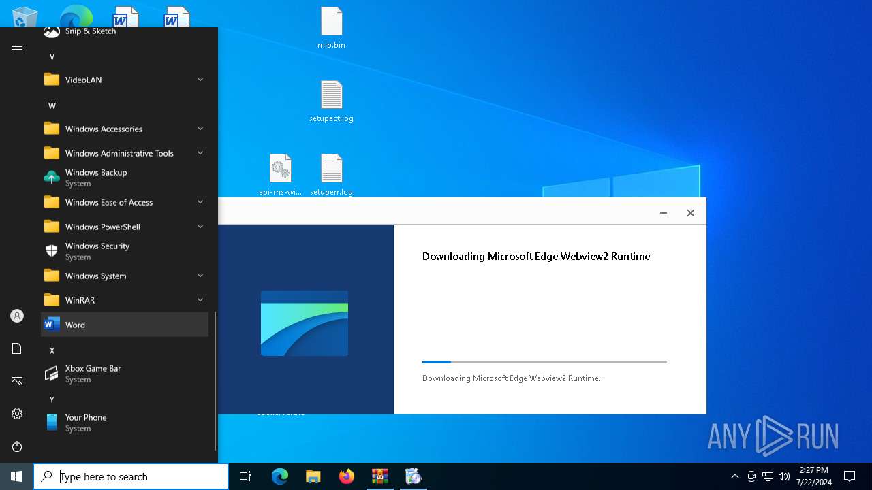Expand the Windows Ease of Access chevron
The height and width of the screenshot is (490, 872).
click(200, 202)
